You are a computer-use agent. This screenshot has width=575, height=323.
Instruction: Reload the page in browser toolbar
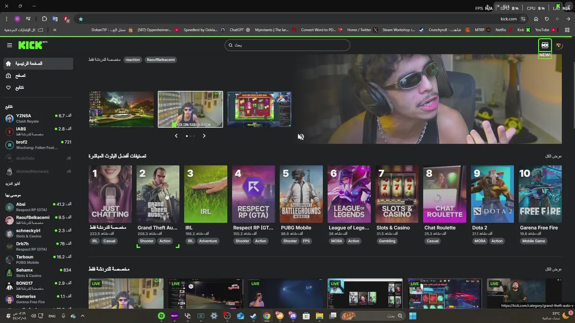(547, 19)
